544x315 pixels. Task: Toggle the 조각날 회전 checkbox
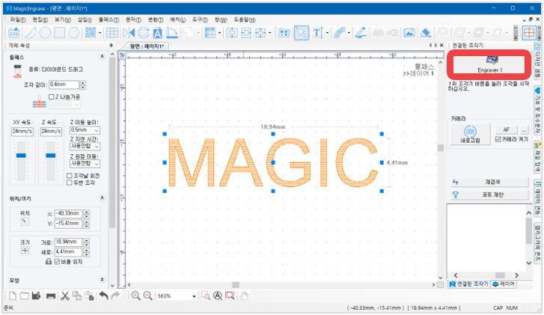70,176
